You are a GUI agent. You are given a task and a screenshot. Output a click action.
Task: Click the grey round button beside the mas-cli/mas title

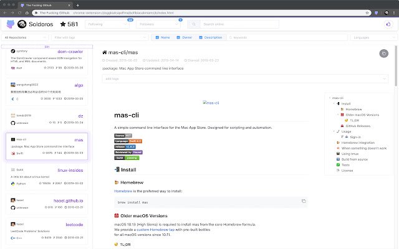[x=384, y=54]
